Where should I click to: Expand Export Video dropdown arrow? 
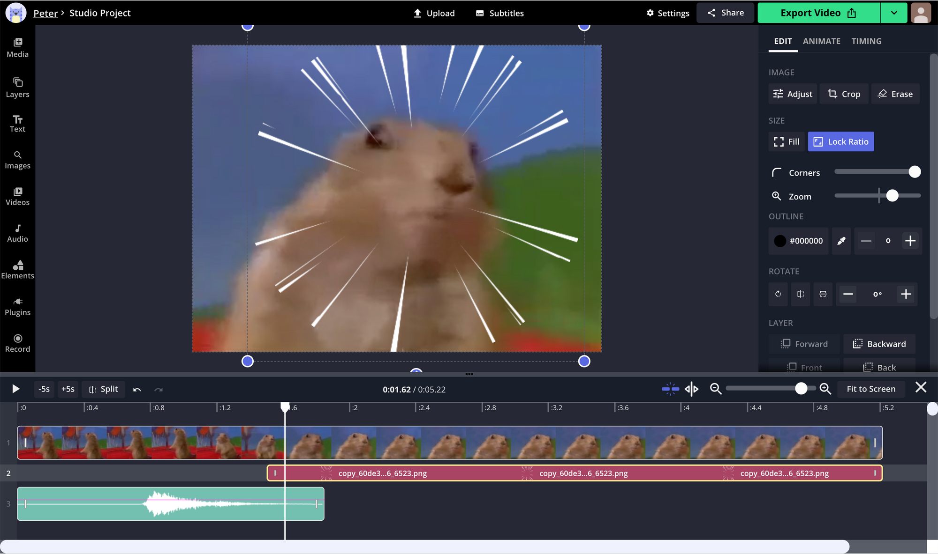(x=894, y=13)
